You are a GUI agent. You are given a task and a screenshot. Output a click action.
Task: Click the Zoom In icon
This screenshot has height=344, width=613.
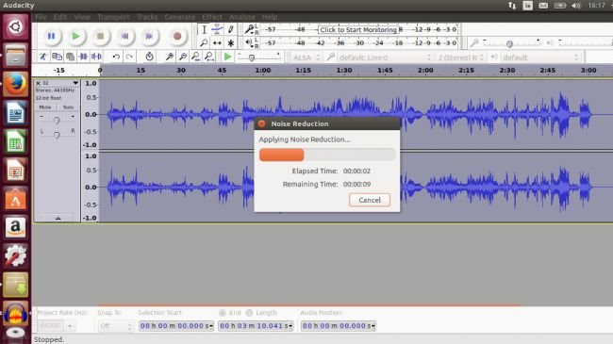click(x=169, y=57)
